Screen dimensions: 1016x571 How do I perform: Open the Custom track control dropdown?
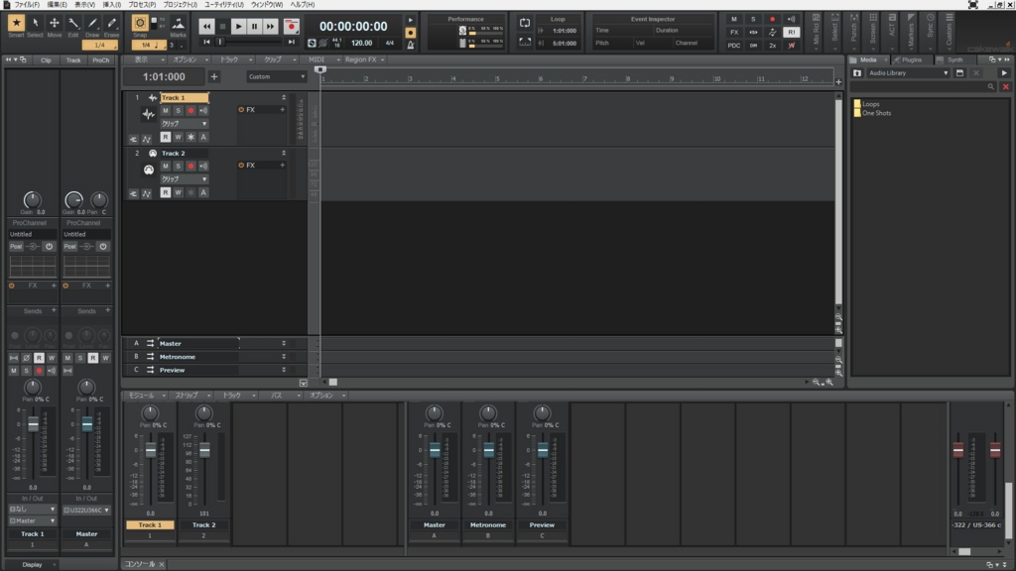tap(276, 76)
